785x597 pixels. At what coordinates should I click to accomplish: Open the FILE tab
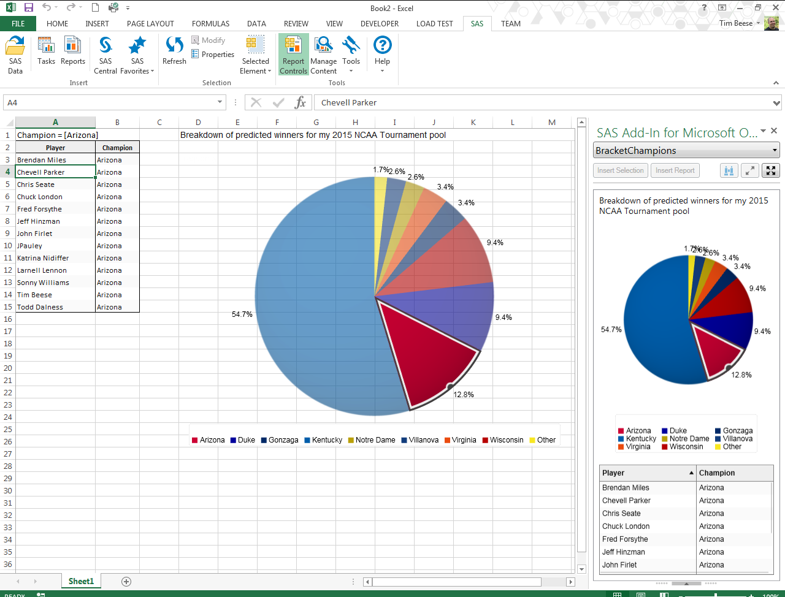(x=18, y=23)
